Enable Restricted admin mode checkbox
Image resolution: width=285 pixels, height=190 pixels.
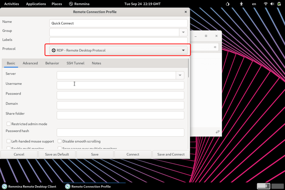[x=9, y=124]
